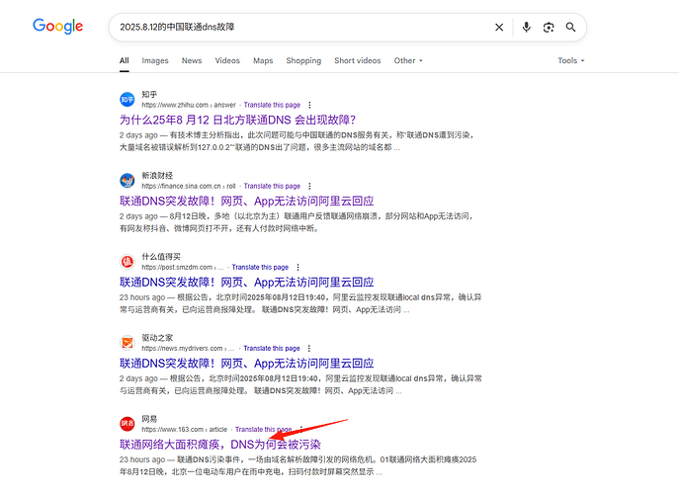Select site name 驱动之家
The height and width of the screenshot is (494, 679).
[x=157, y=338]
